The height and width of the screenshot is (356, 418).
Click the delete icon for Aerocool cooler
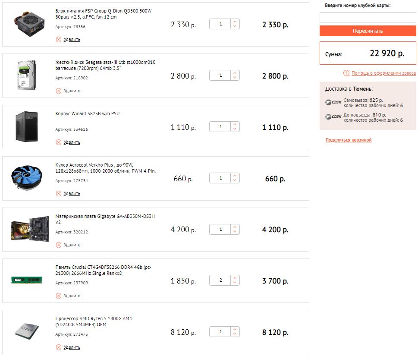click(58, 193)
